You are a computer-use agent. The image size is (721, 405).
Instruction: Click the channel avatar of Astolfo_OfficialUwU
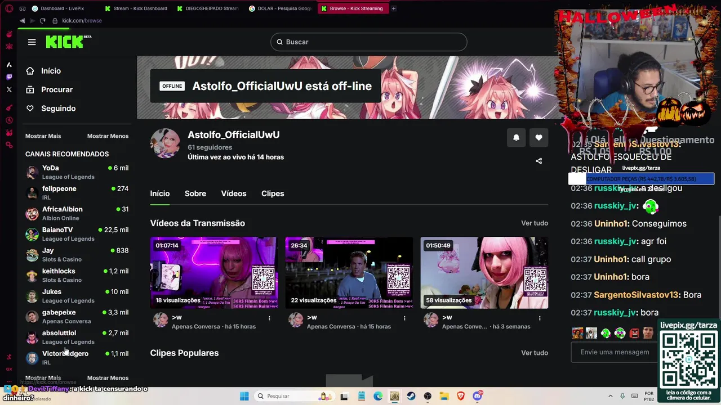pos(165,143)
